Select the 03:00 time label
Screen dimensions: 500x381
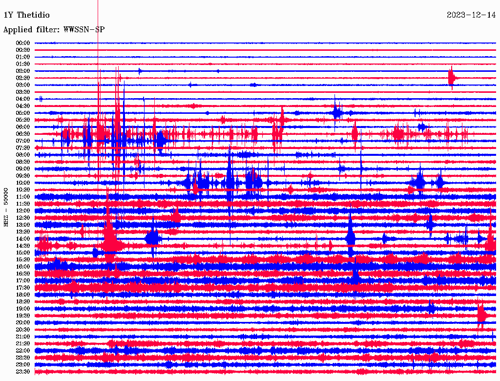click(23, 85)
